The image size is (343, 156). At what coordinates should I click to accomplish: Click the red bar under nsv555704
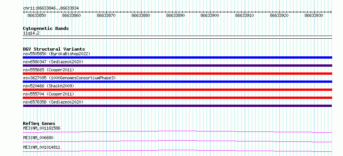177,98
